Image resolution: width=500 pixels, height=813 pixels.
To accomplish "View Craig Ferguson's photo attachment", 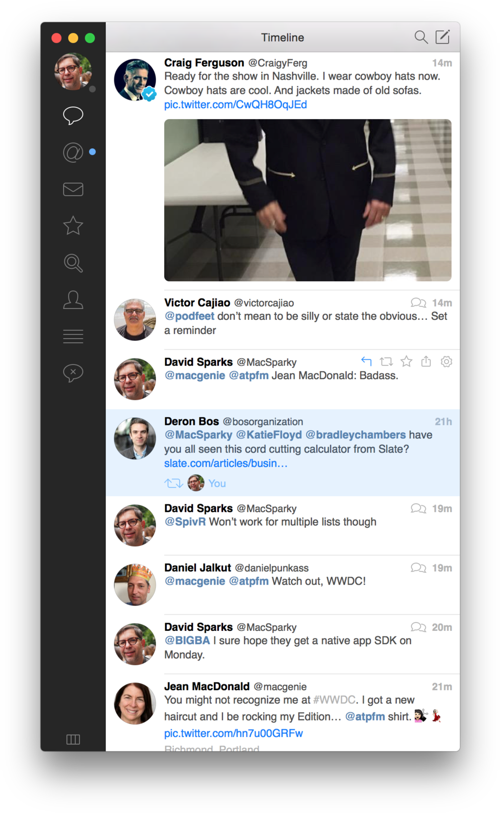I will 308,200.
